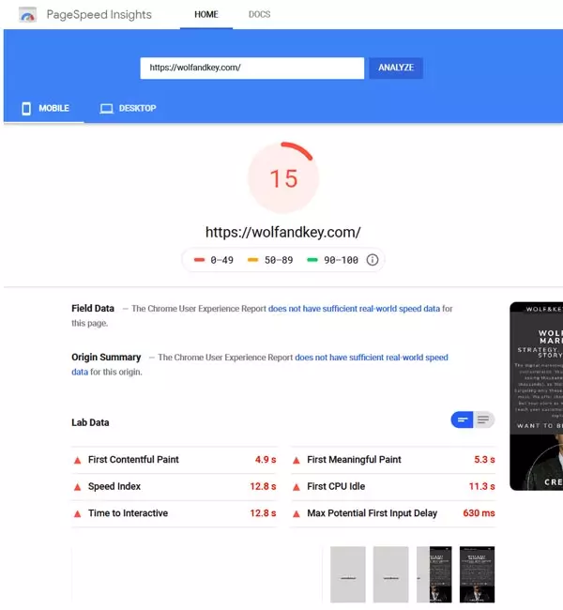Click the PageSpeed Insights title text
The height and width of the screenshot is (610, 563).
click(x=99, y=14)
